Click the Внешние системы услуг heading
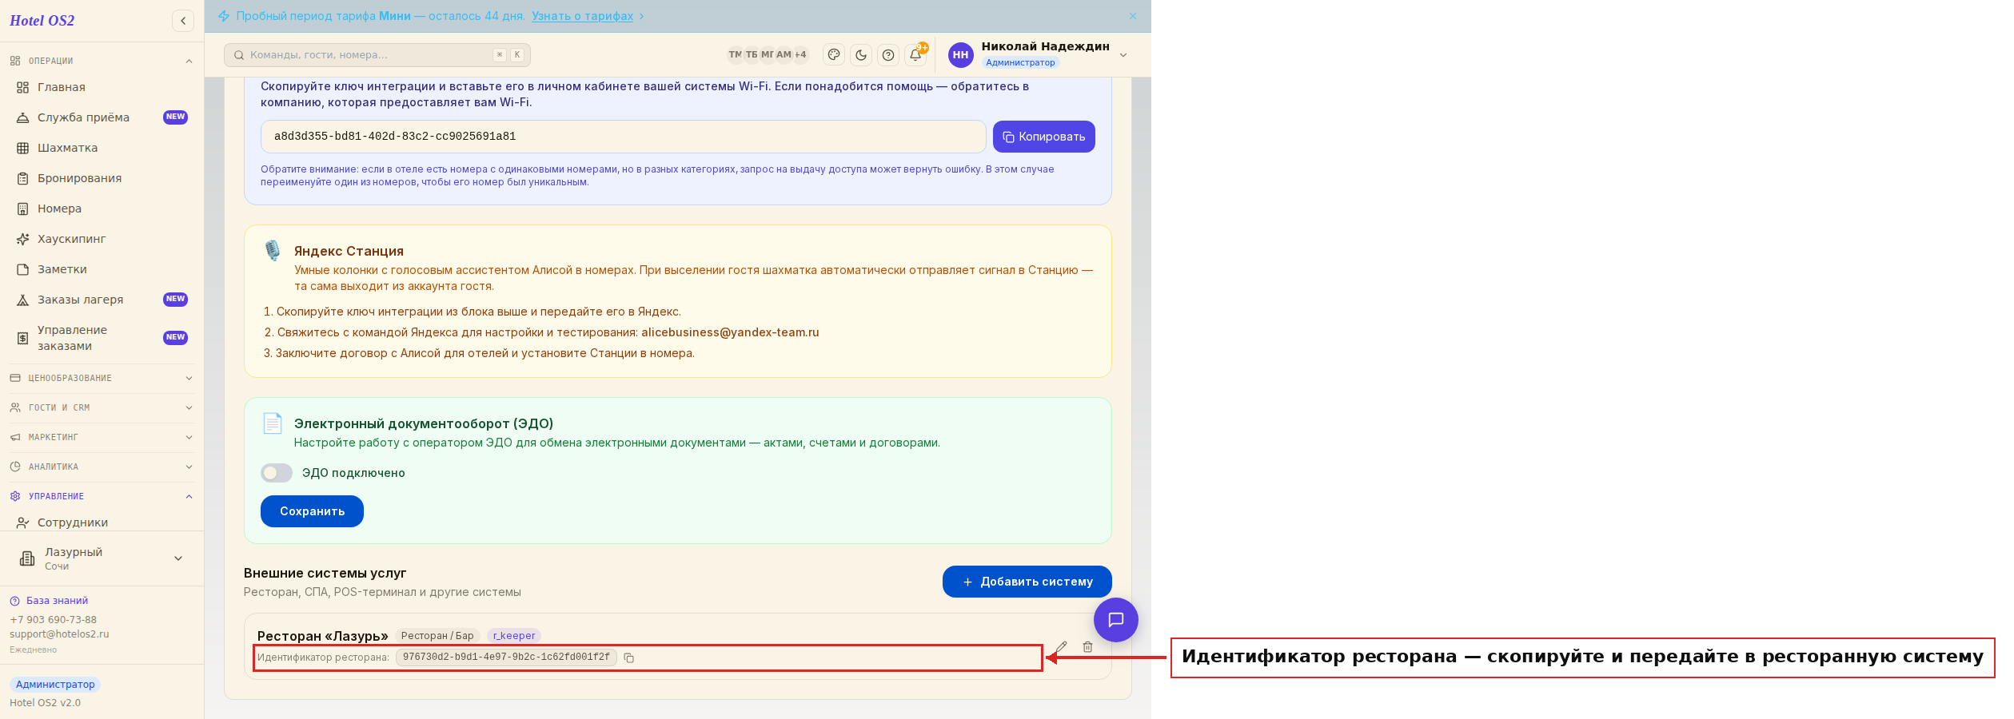 click(x=325, y=573)
